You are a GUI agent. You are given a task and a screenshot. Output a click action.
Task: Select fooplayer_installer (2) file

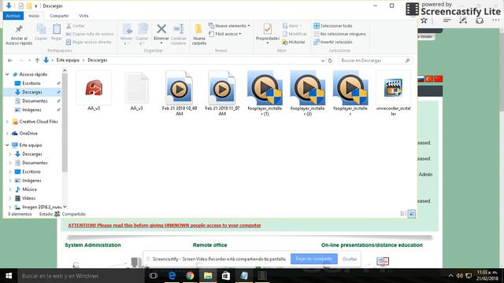[308, 94]
